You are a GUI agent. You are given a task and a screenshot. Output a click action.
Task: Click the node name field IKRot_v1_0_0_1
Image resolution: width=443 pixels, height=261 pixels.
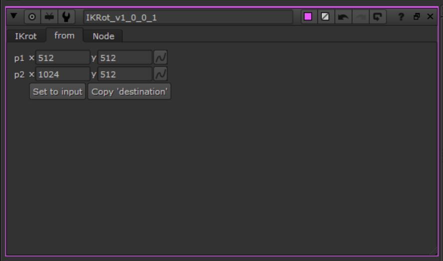pyautogui.click(x=188, y=17)
